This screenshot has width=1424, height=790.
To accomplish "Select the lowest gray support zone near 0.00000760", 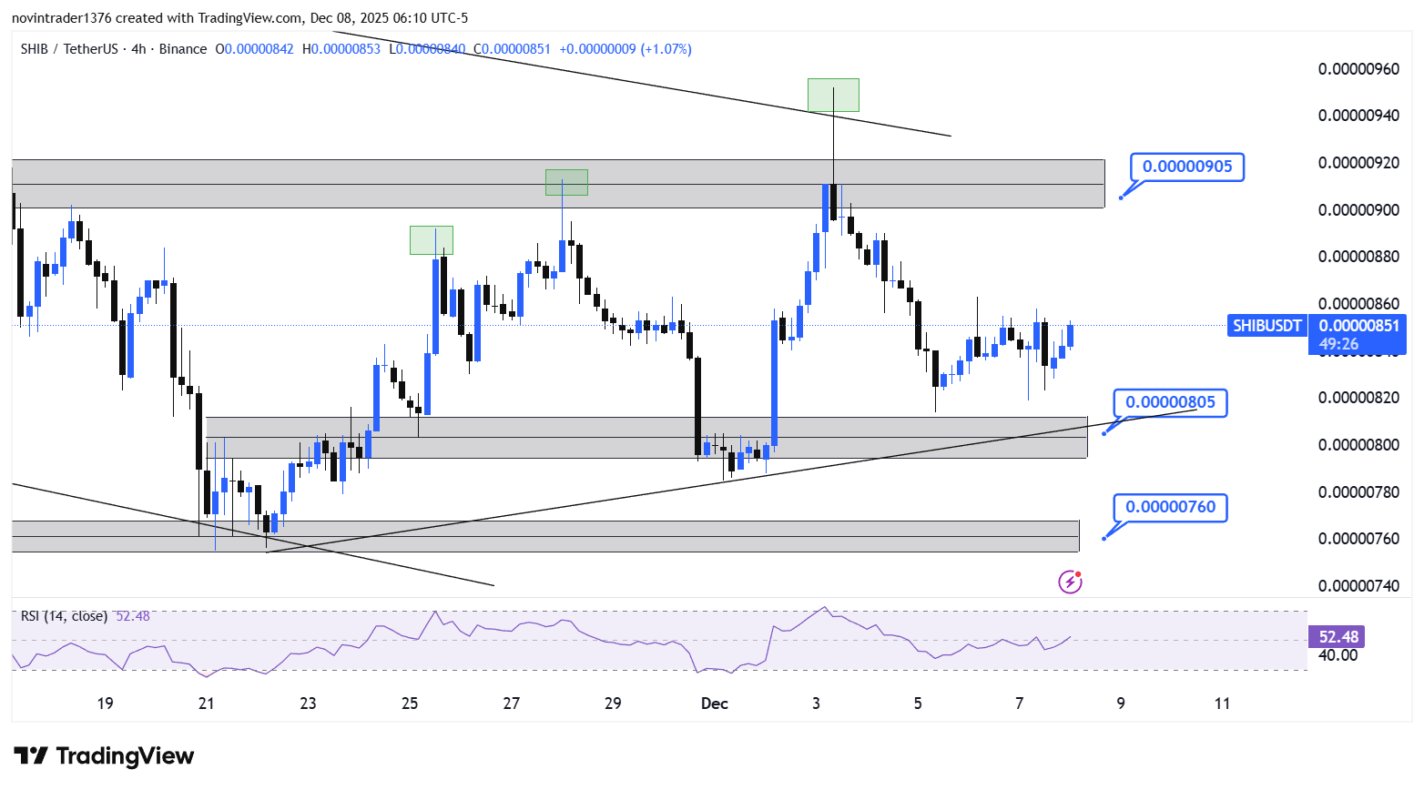I will point(545,536).
